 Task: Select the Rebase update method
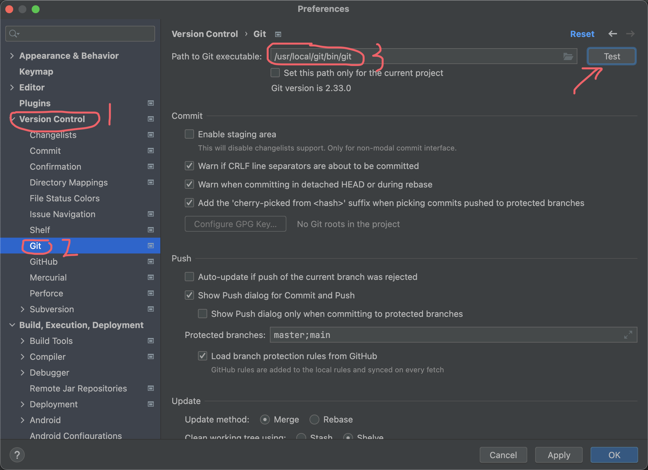pos(314,420)
